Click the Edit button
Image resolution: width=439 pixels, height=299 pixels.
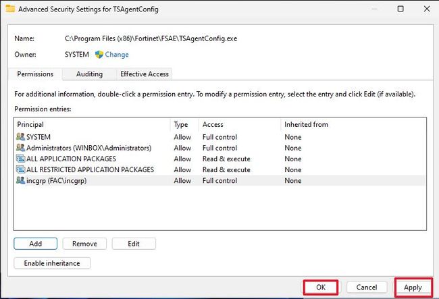[134, 244]
